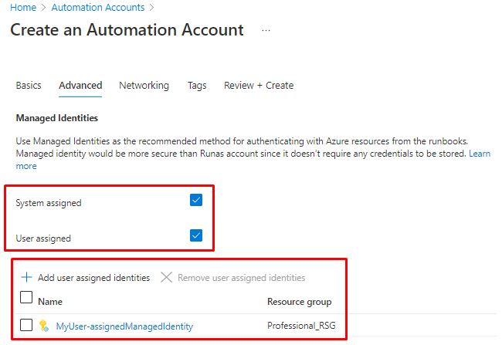Viewport: 502px width, 345px height.
Task: Open the Tags tab
Action: click(x=197, y=86)
